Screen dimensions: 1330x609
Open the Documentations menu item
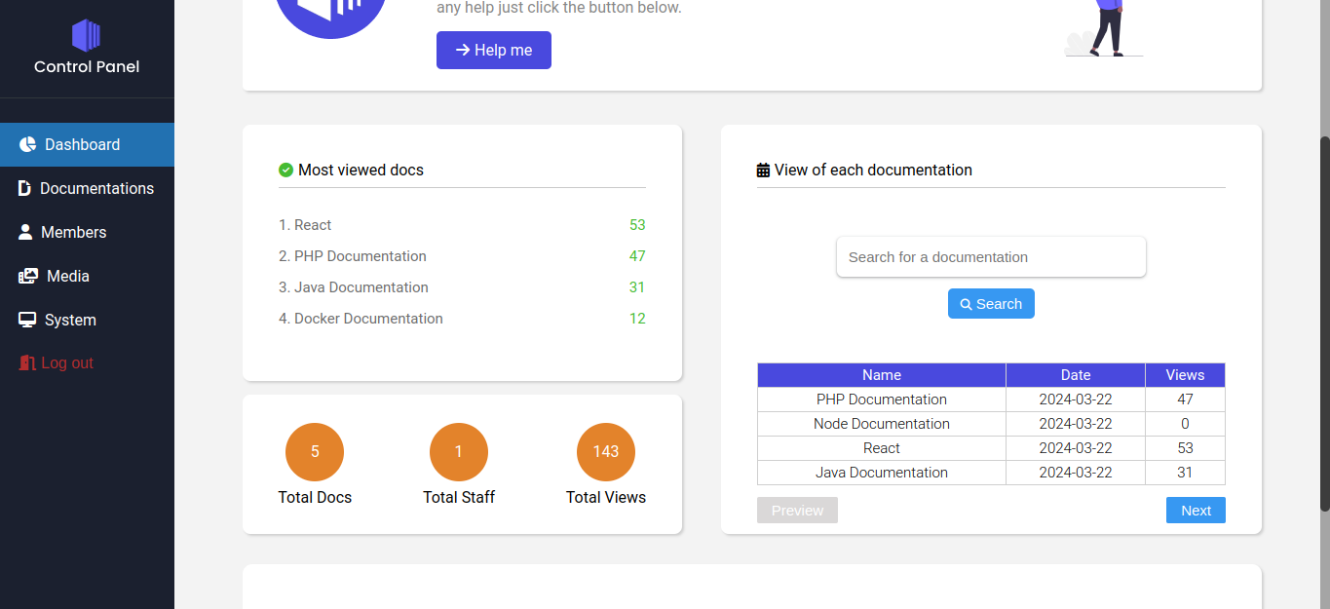point(87,188)
